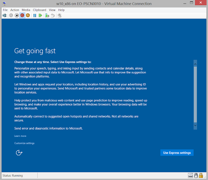Screen dimensions: 208x180
Task: Save VM state with the orange icon
Action: tap(28, 15)
